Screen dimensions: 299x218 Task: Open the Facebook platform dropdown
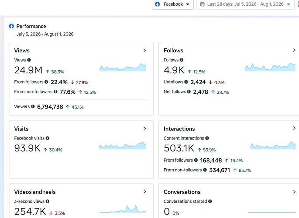[172, 4]
